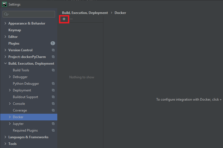The width and height of the screenshot is (223, 148).
Task: Select Python Debugger settings
Action: (x=26, y=84)
